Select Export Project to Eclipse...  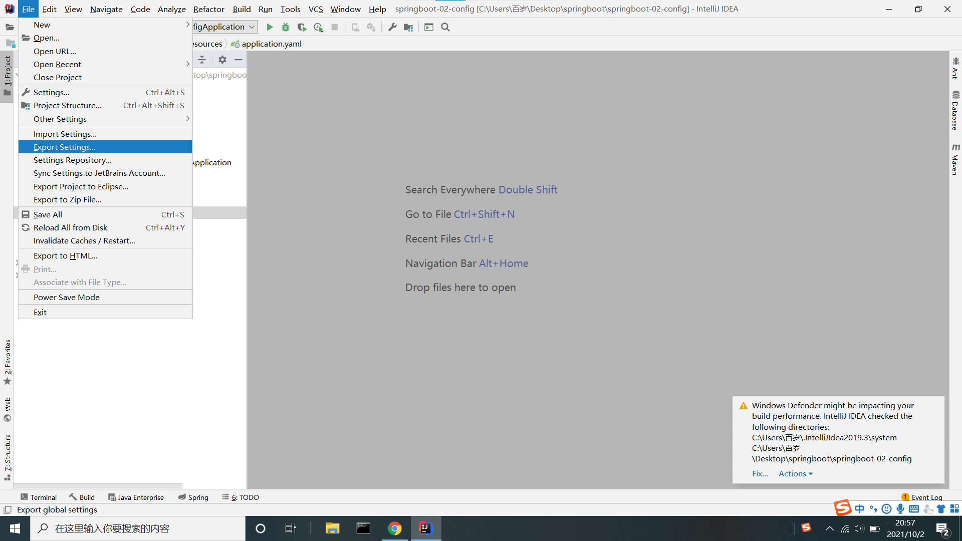click(105, 186)
